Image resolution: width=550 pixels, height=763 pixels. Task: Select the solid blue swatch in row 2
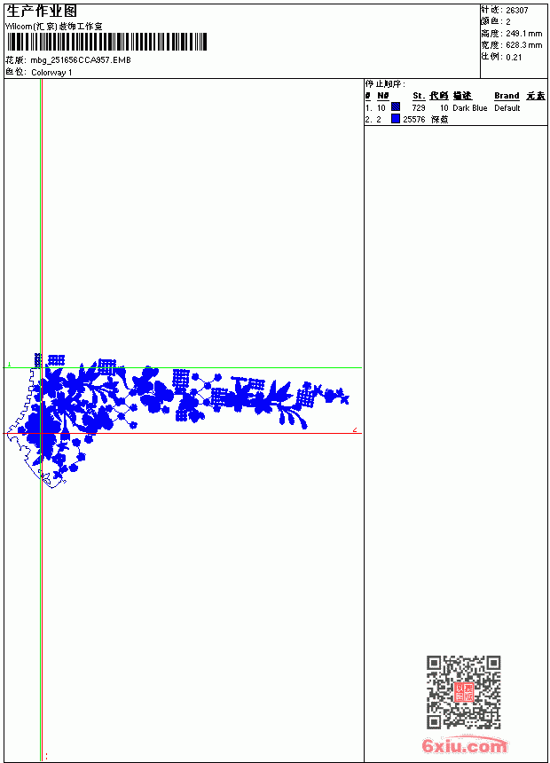(x=396, y=118)
